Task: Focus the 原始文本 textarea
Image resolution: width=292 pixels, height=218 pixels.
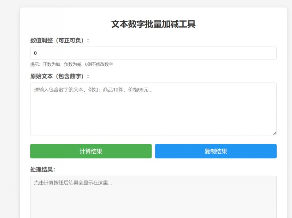Action: tap(153, 109)
